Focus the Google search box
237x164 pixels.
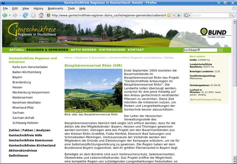click(x=210, y=15)
